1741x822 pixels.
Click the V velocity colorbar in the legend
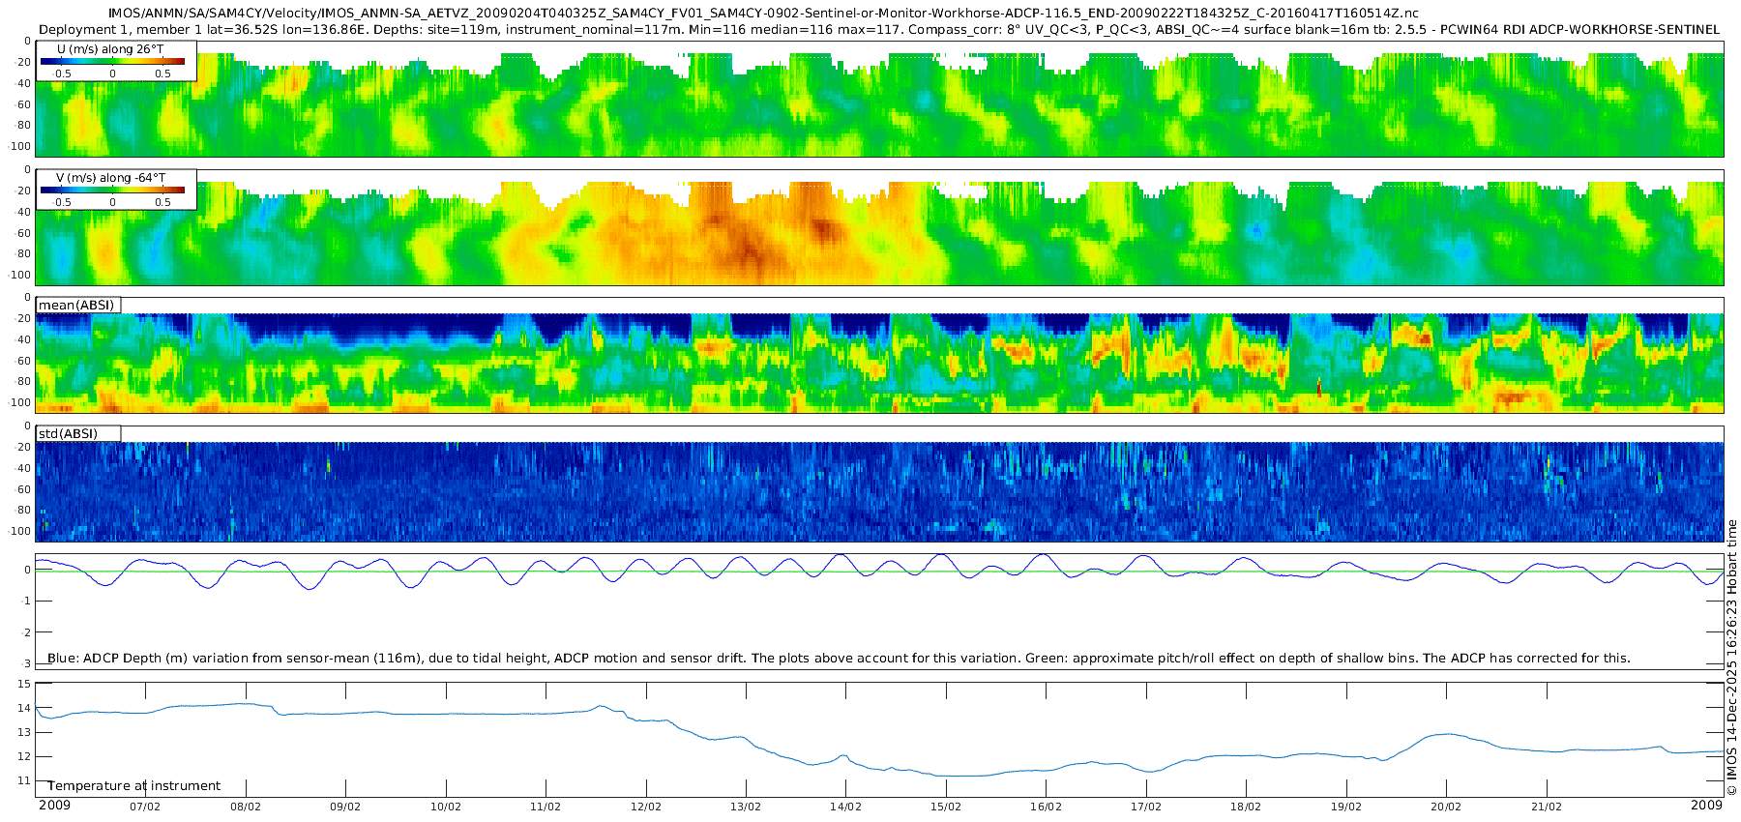pyautogui.click(x=112, y=190)
